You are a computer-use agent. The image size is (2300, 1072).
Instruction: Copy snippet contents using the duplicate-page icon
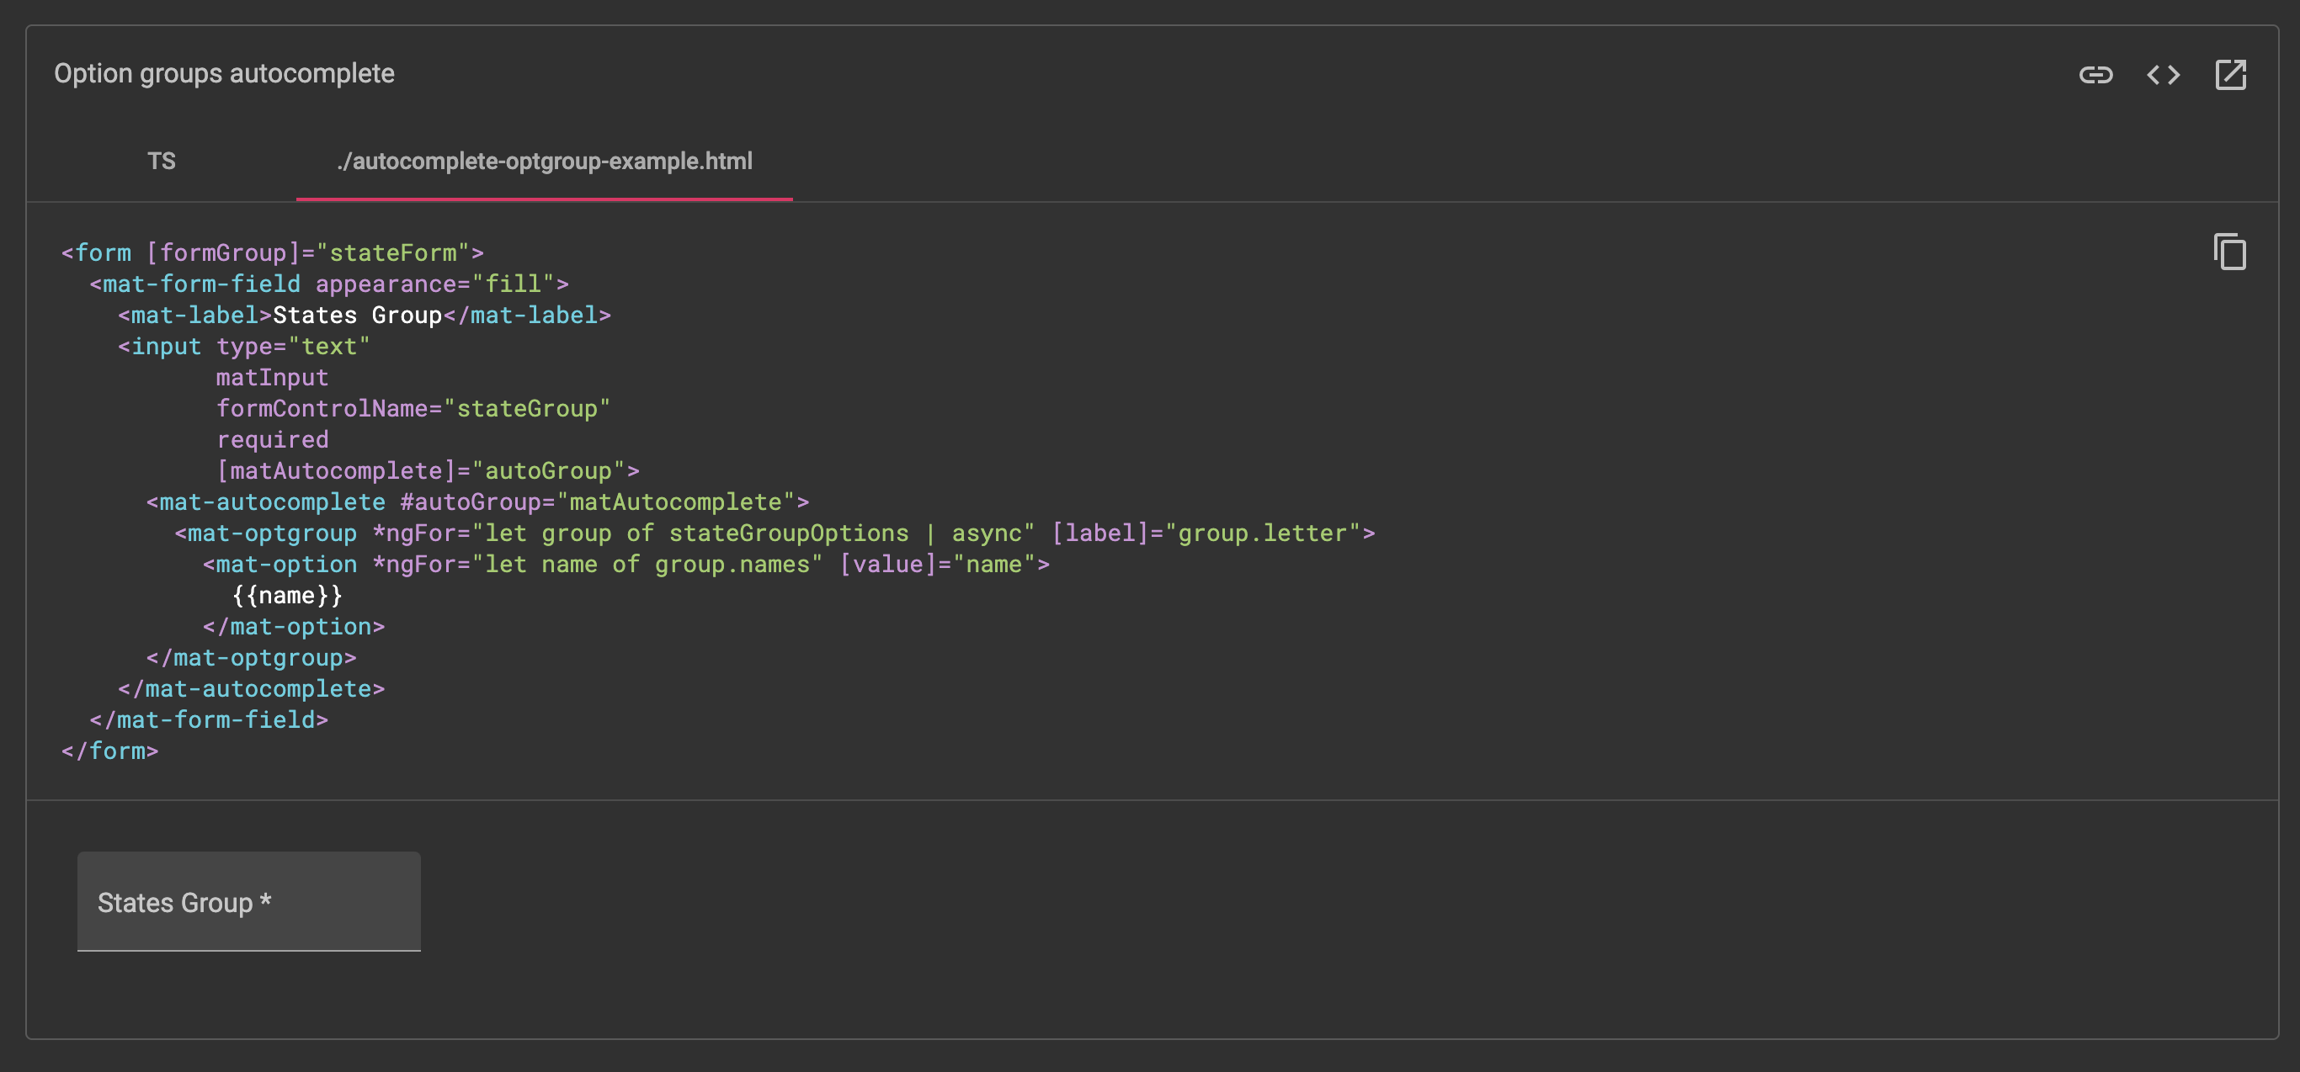(2229, 252)
